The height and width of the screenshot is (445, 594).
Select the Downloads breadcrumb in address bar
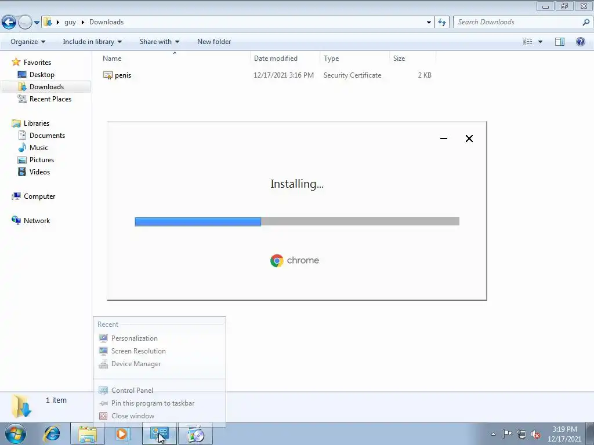coord(107,22)
